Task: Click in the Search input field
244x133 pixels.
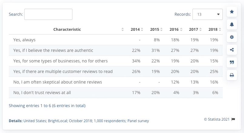Action: [x=48, y=14]
